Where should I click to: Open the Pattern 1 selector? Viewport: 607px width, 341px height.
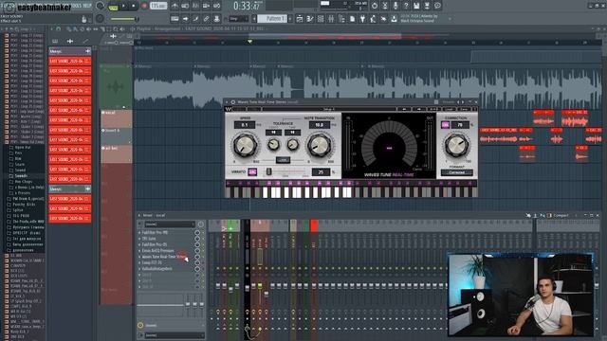pos(272,19)
